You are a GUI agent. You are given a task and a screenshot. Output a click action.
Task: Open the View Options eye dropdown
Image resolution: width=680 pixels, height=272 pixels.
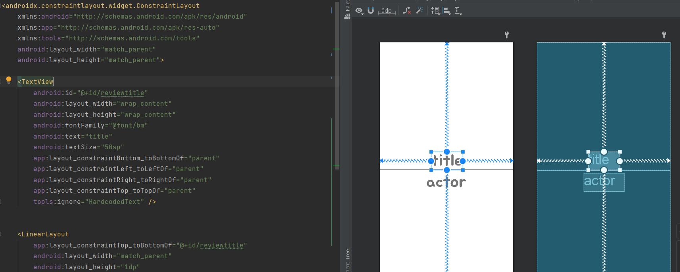click(359, 11)
